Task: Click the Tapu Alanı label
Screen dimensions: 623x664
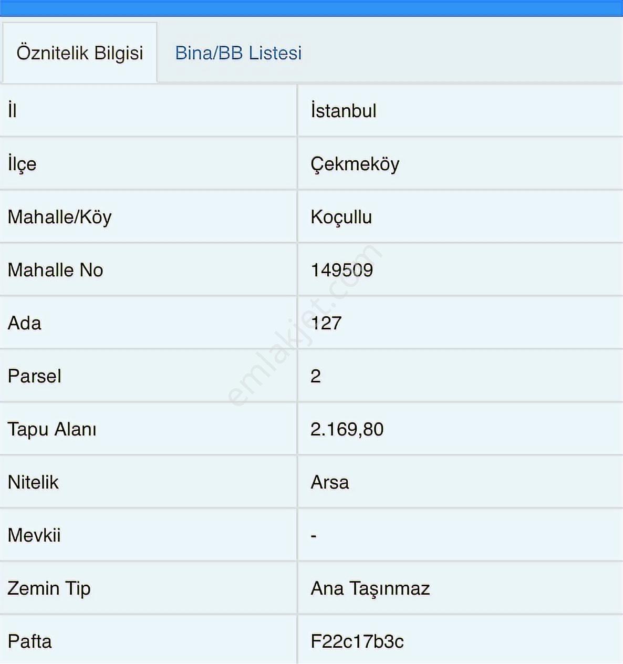Action: (52, 429)
